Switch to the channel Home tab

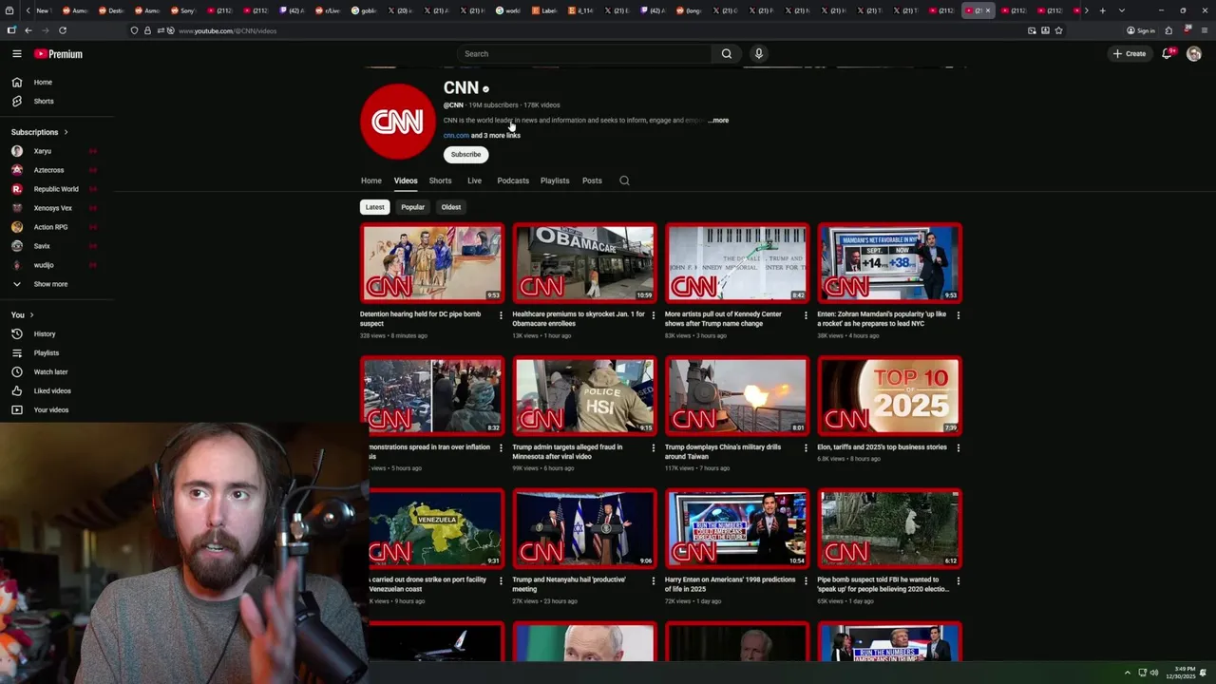tap(371, 180)
